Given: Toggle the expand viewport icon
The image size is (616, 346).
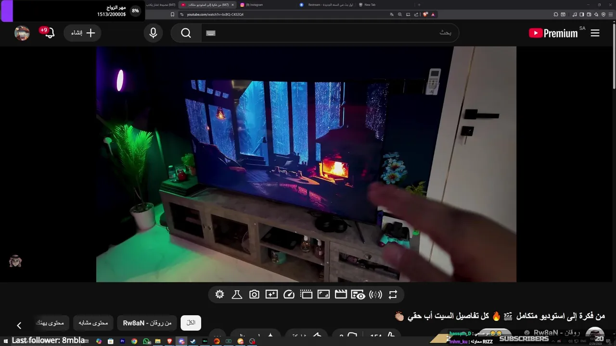Looking at the screenshot, I should pyautogui.click(x=323, y=295).
